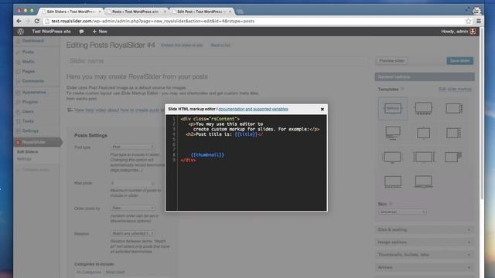Click the Max posts number field
495x278 pixels.
point(132,183)
